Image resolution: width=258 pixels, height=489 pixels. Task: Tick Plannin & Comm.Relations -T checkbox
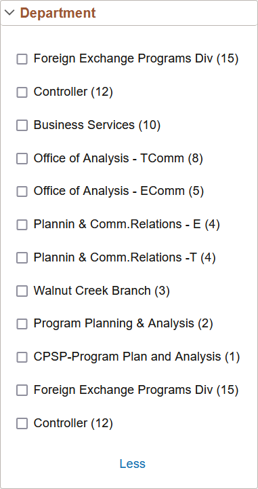click(22, 258)
